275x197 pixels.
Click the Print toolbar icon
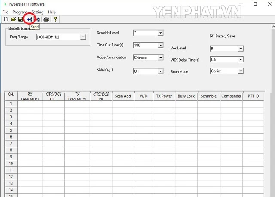pyautogui.click(x=46, y=19)
